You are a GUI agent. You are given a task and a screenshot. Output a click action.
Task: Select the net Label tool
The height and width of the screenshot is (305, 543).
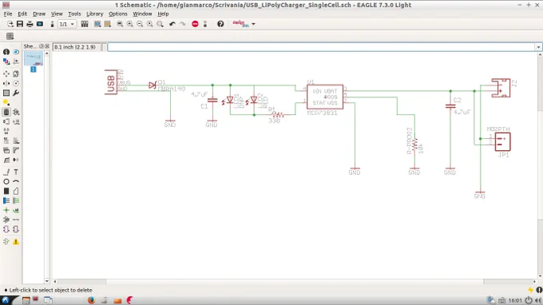[x=16, y=210]
